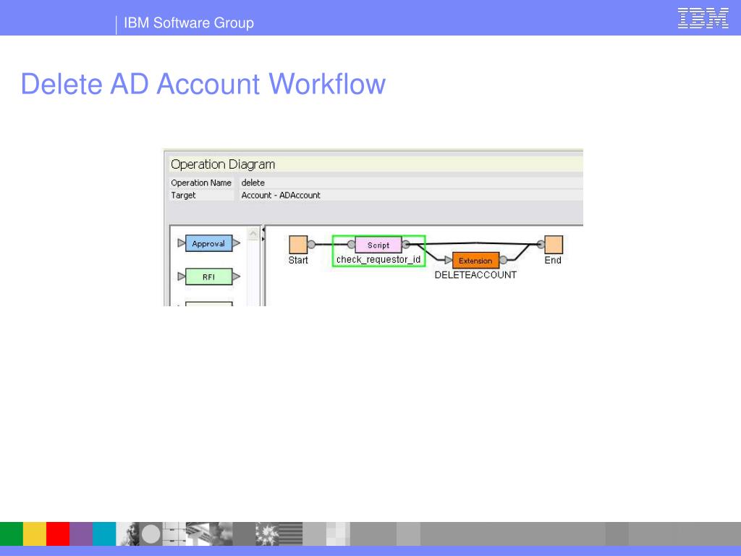The width and height of the screenshot is (741, 556).
Task: Click the Script node input connector circle
Action: [x=351, y=245]
